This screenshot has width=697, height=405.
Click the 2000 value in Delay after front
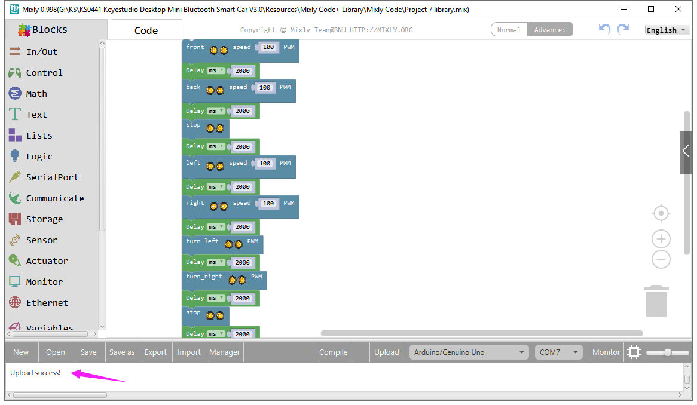[x=242, y=70]
